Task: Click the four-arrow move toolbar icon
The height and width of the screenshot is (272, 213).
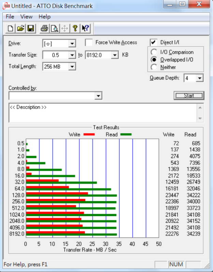Action: tap(65, 28)
